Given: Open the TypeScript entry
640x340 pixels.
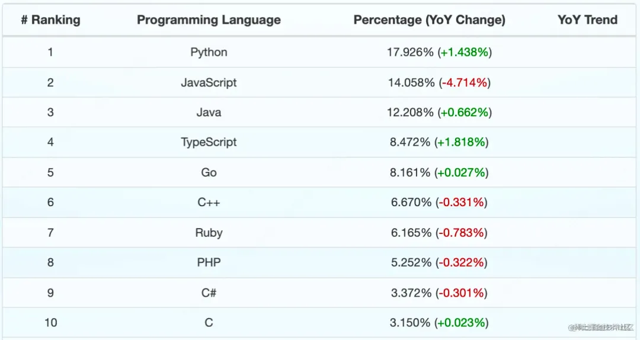Looking at the screenshot, I should 209,142.
